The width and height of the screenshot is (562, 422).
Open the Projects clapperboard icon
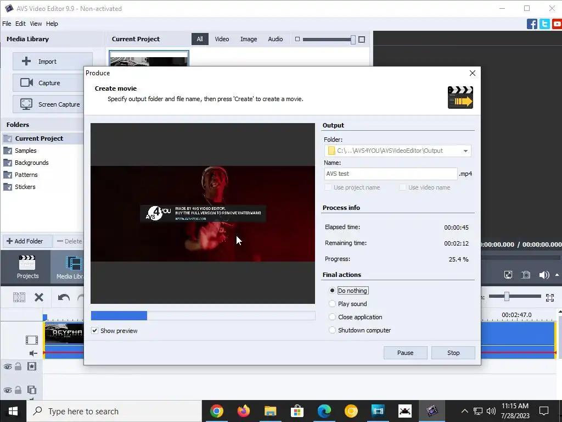click(27, 263)
